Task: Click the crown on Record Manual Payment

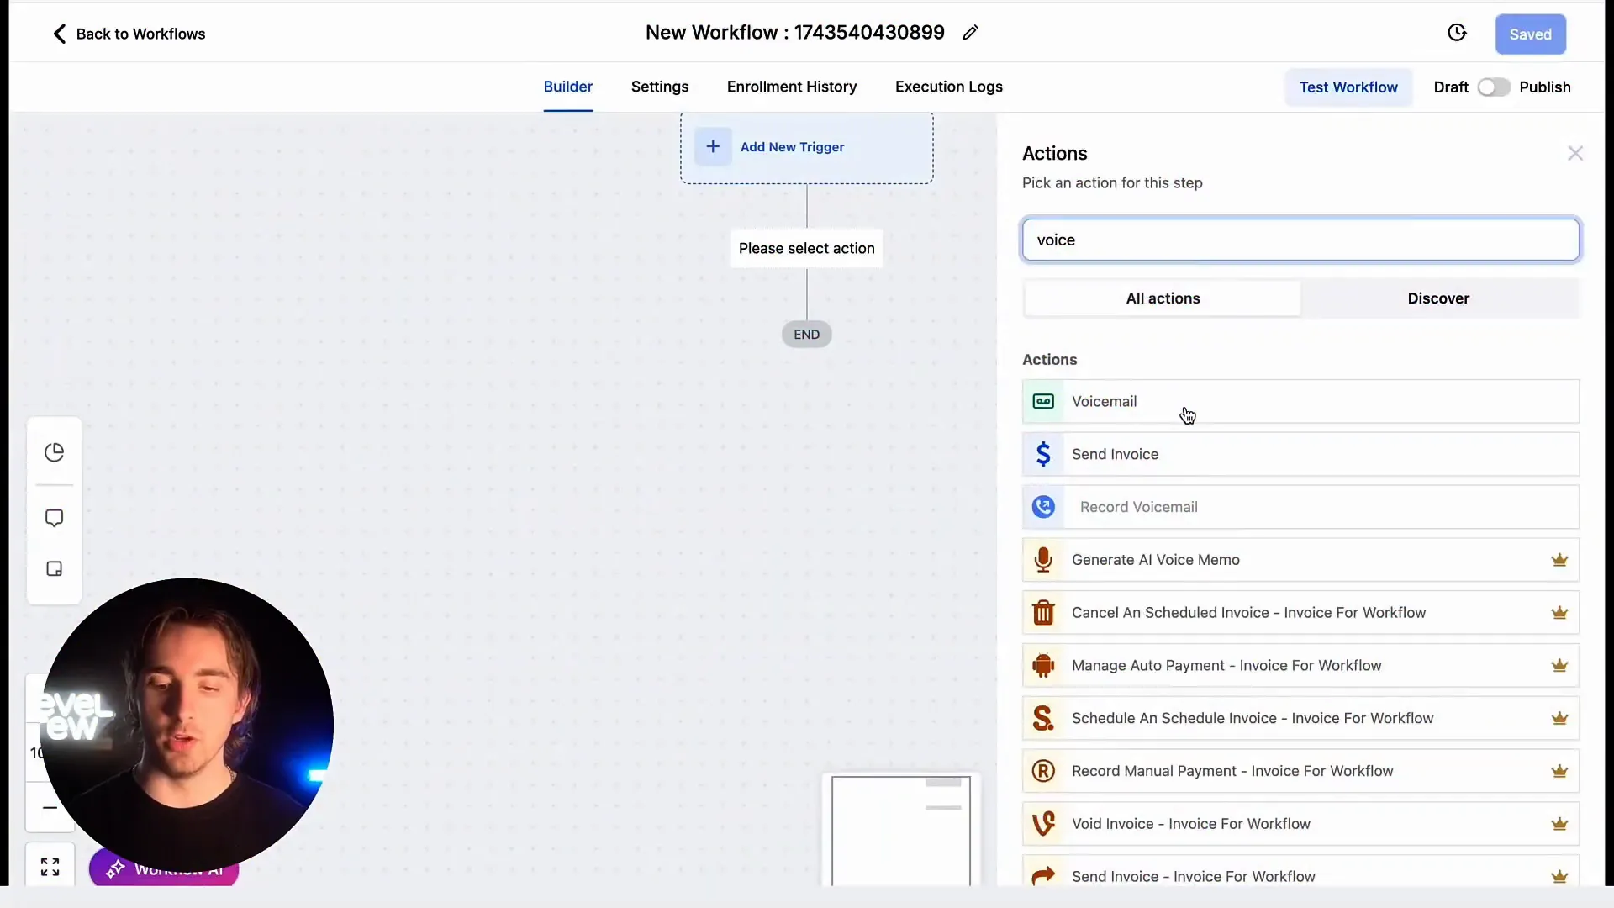Action: [1559, 771]
